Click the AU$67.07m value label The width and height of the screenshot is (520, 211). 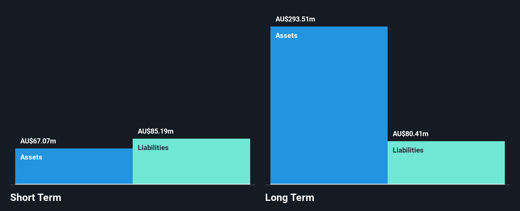tap(38, 141)
